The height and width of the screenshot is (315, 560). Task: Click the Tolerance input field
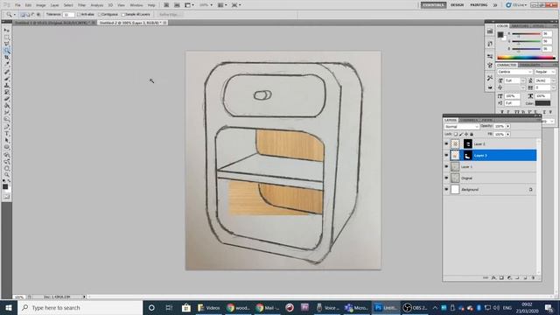coord(68,15)
